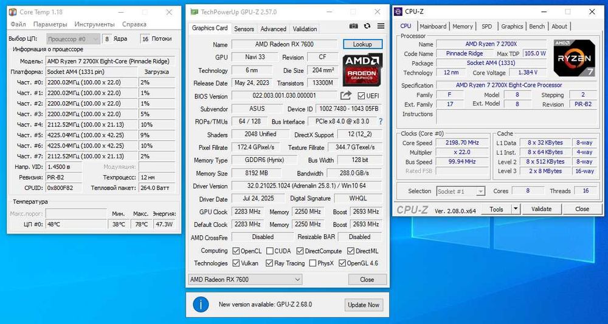This screenshot has width=608, height=324.
Task: Switch to the Sensors tab in GPU-Z
Action: pyautogui.click(x=244, y=29)
